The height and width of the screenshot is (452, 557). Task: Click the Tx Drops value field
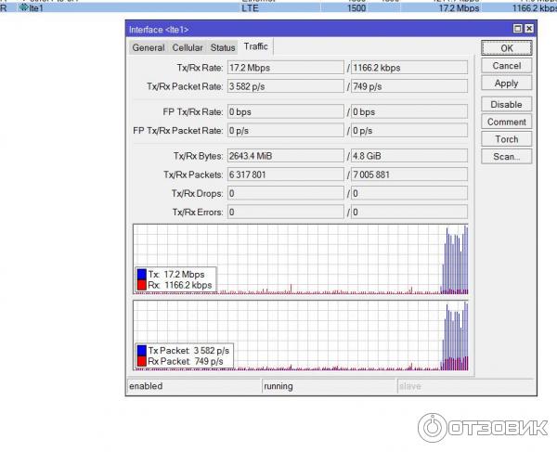coord(286,193)
